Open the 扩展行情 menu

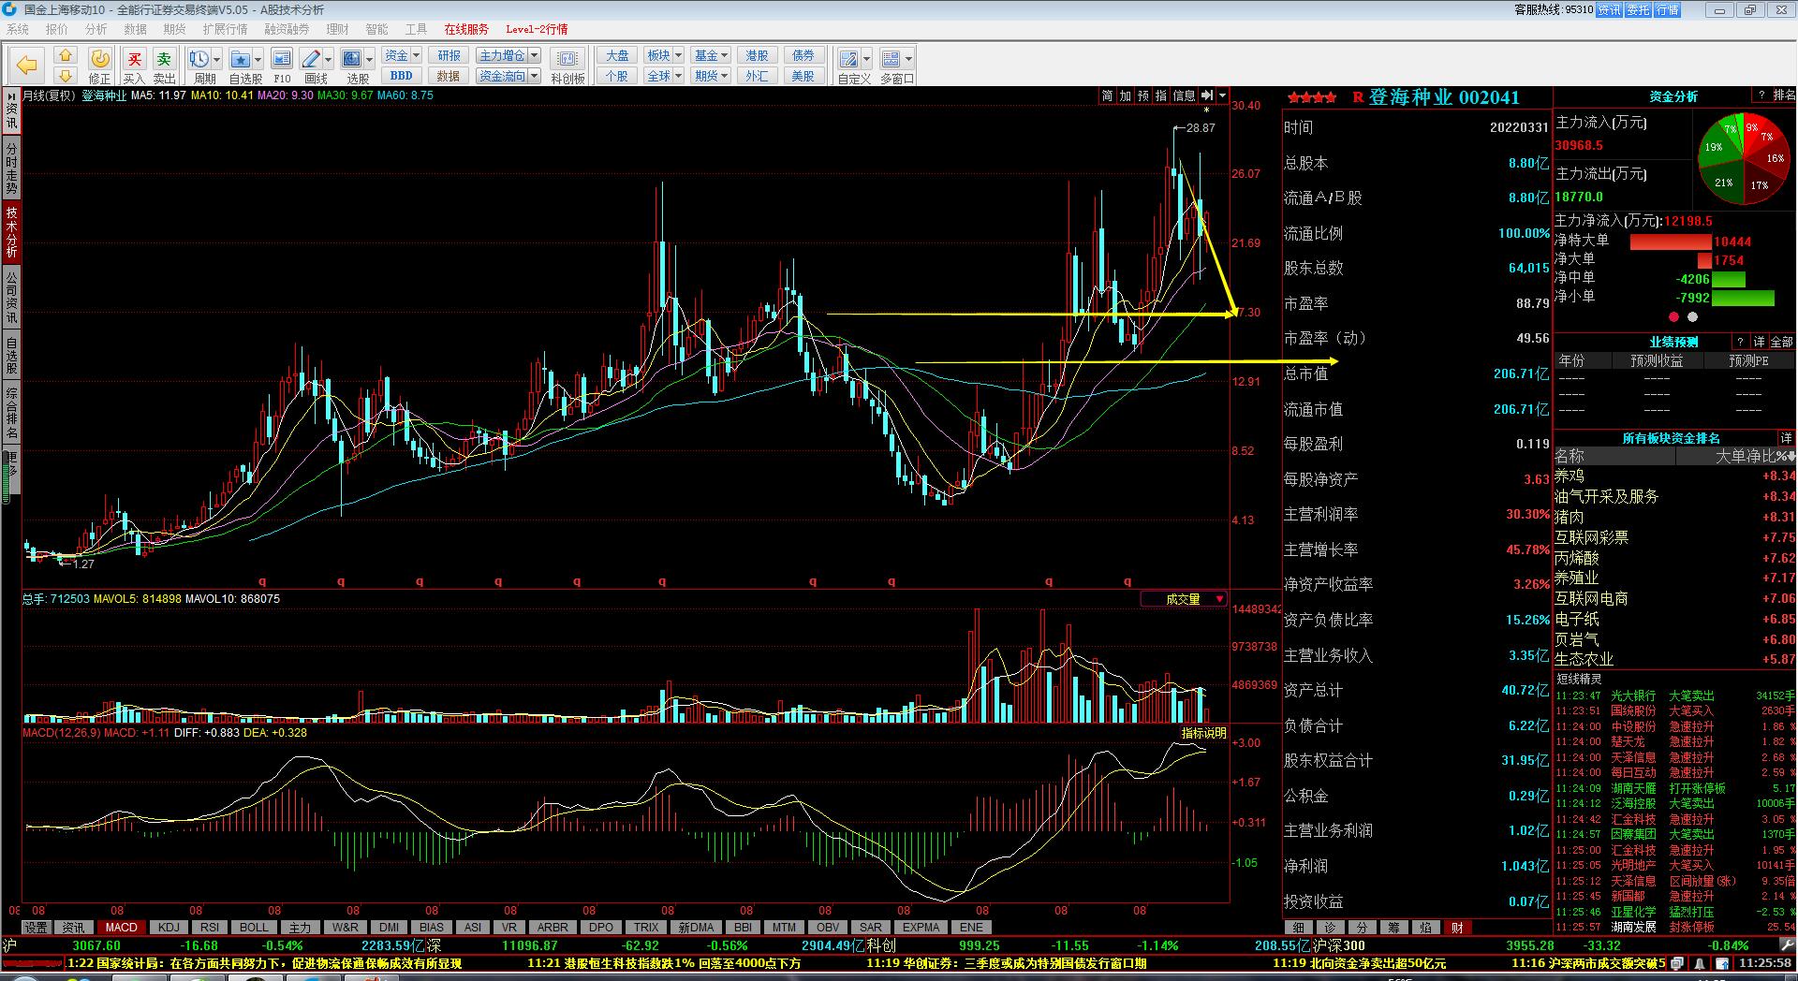pos(225,30)
